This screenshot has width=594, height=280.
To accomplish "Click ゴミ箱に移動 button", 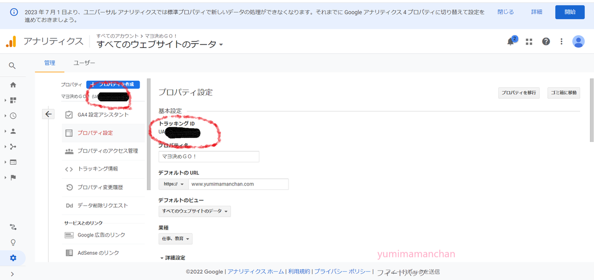I will (x=563, y=93).
